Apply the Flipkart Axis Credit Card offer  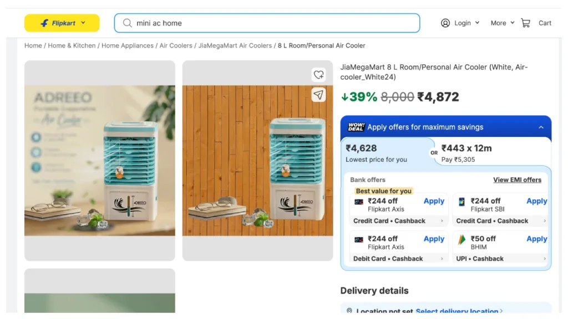[x=434, y=201]
